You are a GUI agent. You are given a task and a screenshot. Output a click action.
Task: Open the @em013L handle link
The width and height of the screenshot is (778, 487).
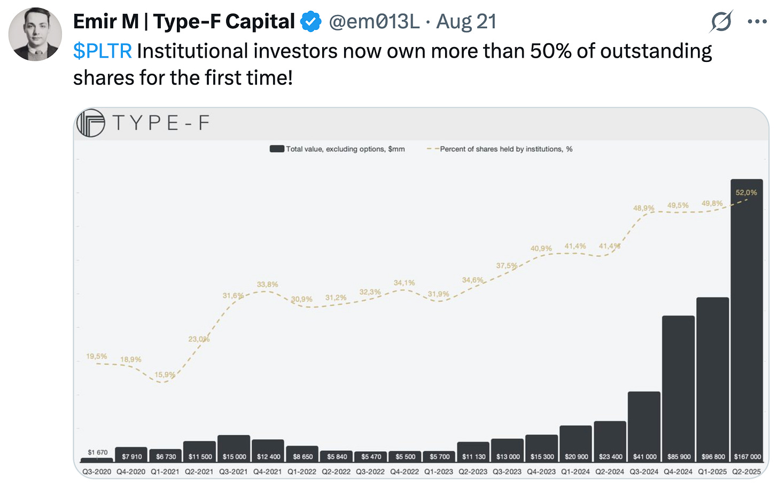pos(374,22)
